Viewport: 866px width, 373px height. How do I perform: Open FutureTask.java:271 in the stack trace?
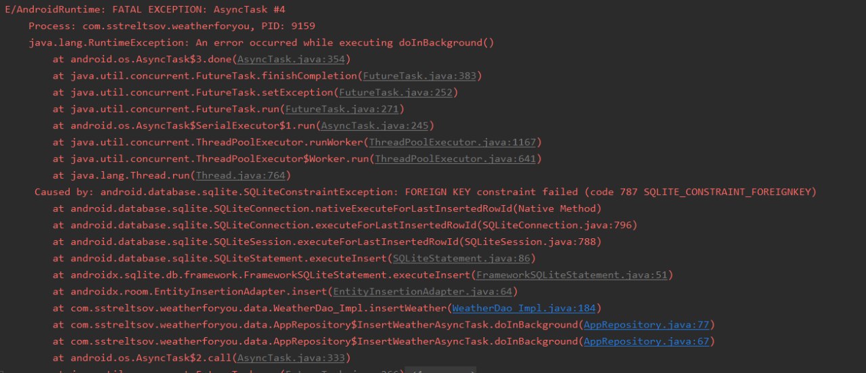pyautogui.click(x=342, y=109)
